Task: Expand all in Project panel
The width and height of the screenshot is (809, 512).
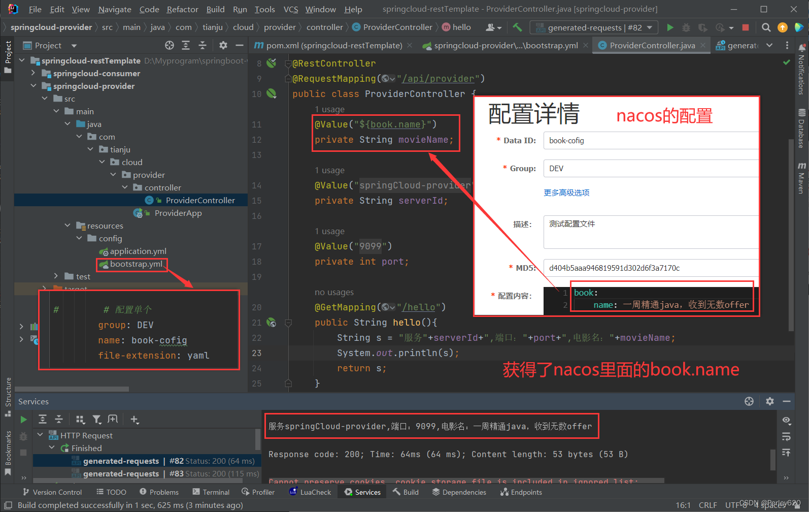Action: click(x=186, y=45)
